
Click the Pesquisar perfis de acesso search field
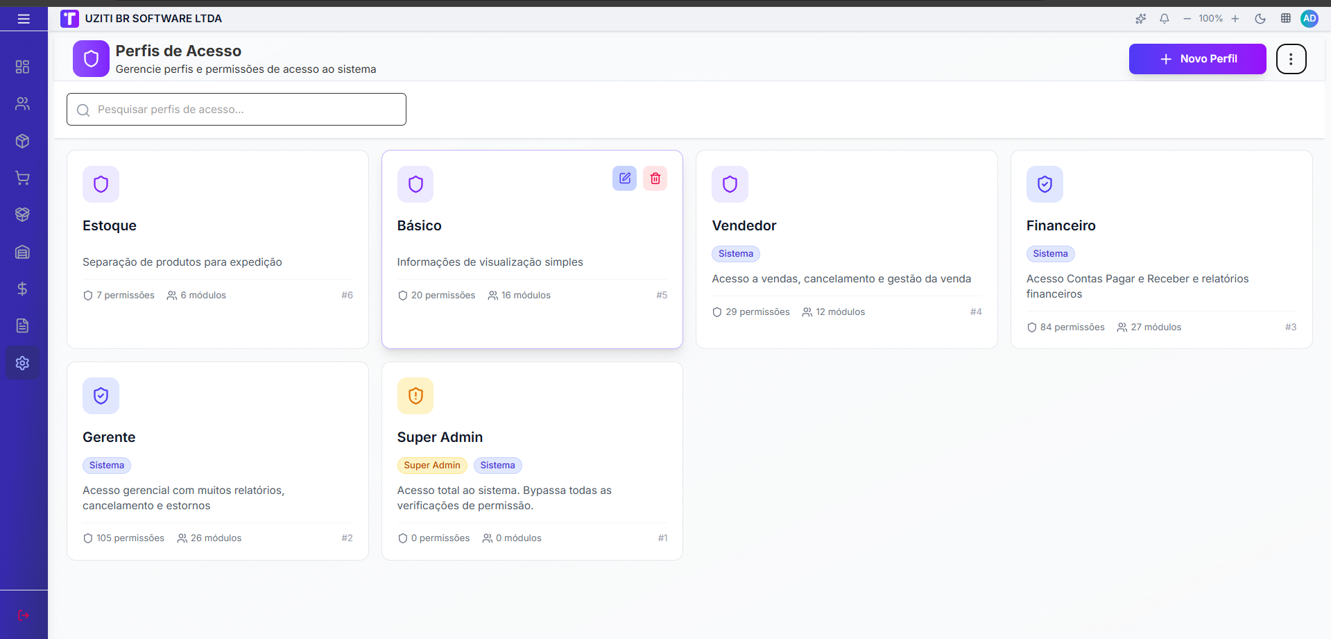pos(237,110)
